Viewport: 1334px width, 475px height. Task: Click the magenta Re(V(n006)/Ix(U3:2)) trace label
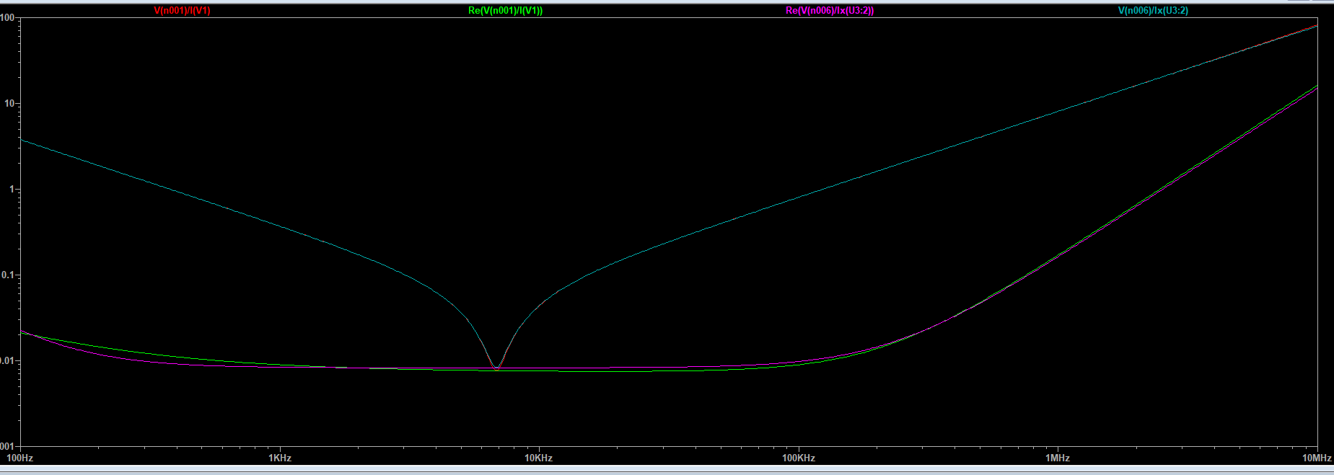pyautogui.click(x=830, y=11)
